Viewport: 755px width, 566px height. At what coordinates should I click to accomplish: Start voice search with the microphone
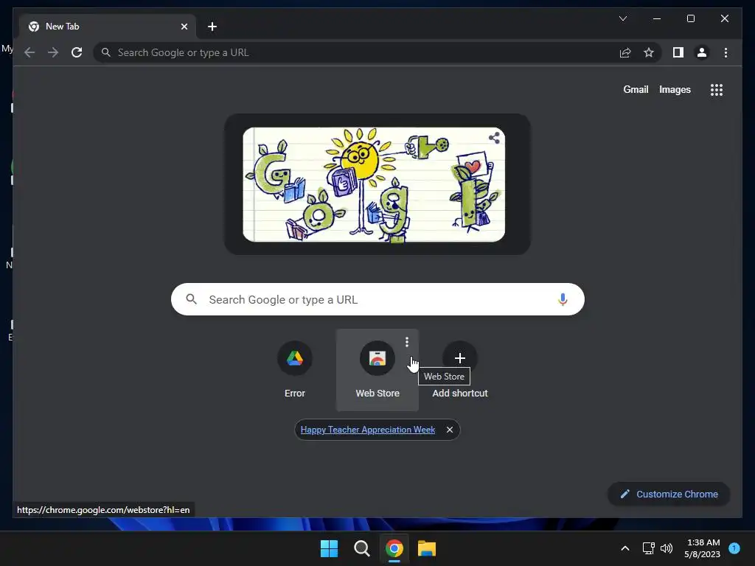pos(563,299)
